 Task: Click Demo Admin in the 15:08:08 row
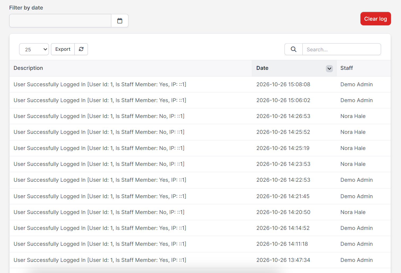356,84
